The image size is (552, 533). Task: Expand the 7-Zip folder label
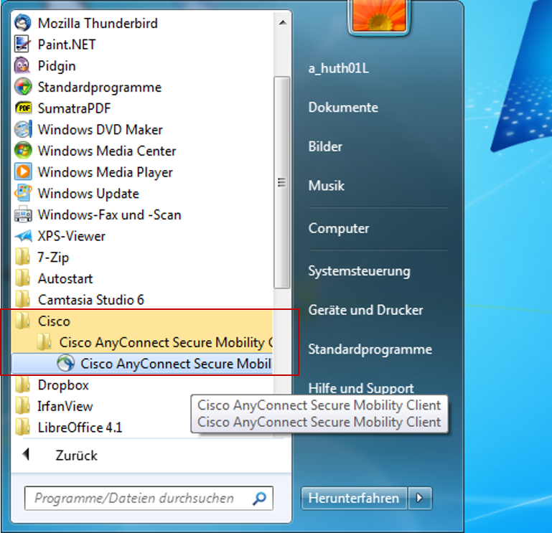(53, 258)
